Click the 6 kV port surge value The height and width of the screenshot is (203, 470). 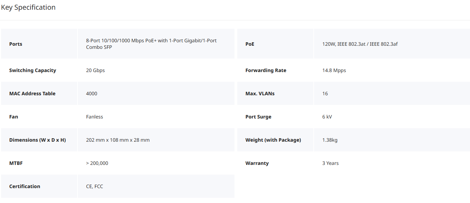click(327, 117)
